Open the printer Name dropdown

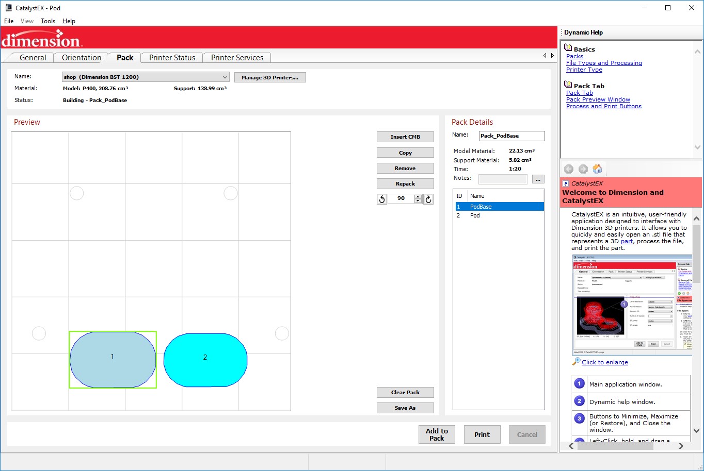pos(225,77)
